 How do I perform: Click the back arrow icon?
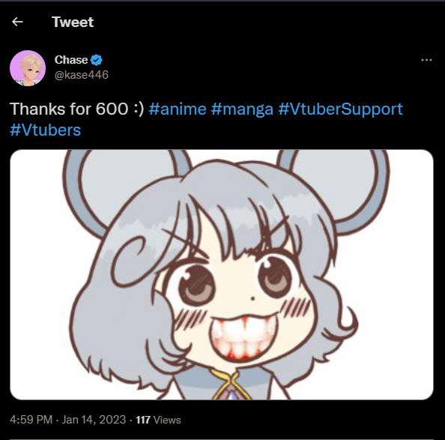point(17,22)
